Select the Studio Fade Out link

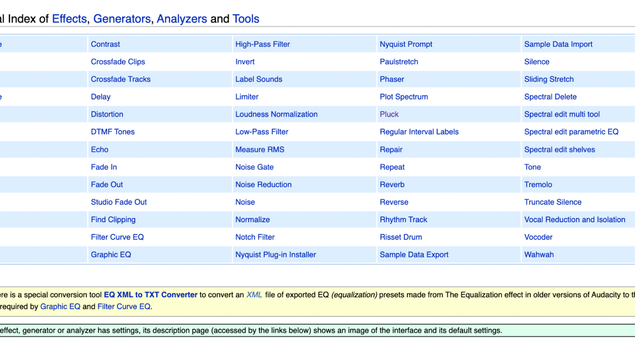point(119,202)
